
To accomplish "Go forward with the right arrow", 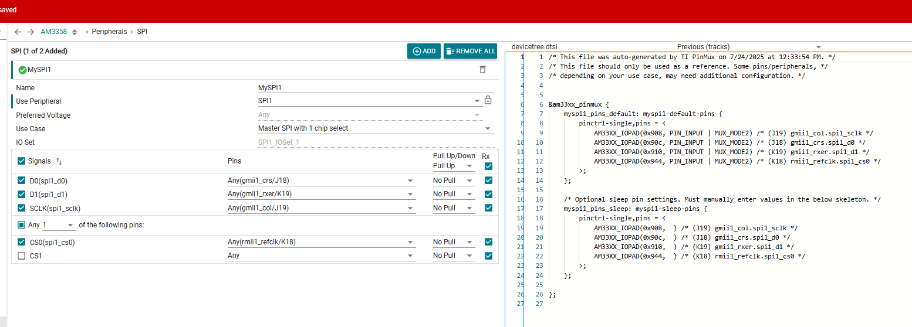I will click(x=31, y=32).
